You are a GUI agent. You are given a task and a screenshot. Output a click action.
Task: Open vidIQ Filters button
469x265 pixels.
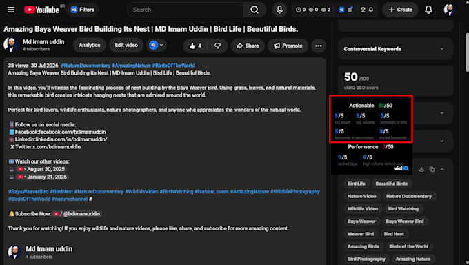tap(83, 10)
